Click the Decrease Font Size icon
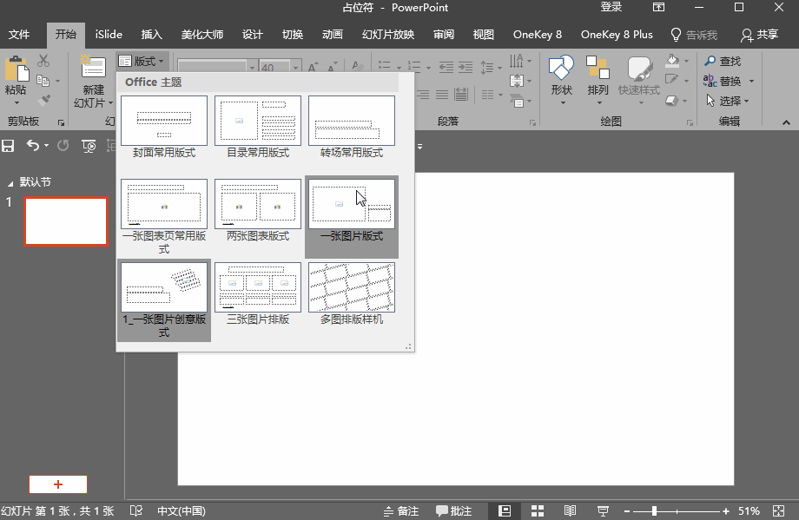The width and height of the screenshot is (799, 520). pos(333,67)
